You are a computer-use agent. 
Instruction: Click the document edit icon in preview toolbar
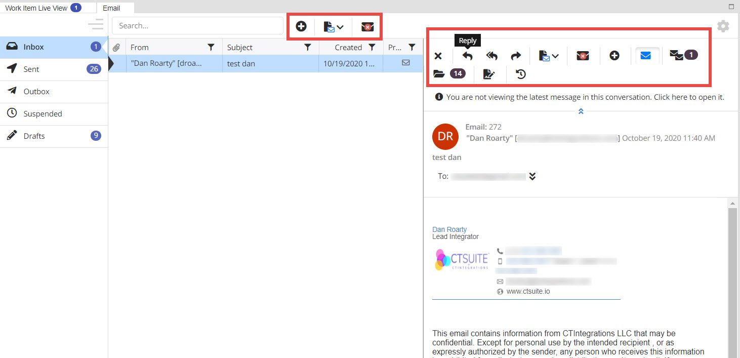click(489, 74)
